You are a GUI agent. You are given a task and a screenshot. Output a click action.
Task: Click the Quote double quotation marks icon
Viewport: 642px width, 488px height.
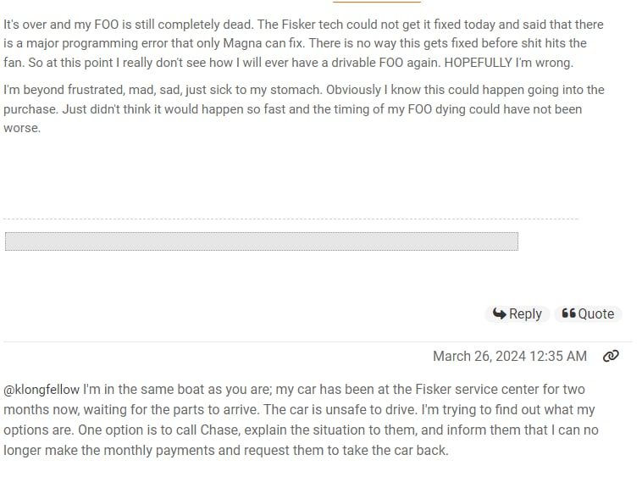(x=568, y=313)
